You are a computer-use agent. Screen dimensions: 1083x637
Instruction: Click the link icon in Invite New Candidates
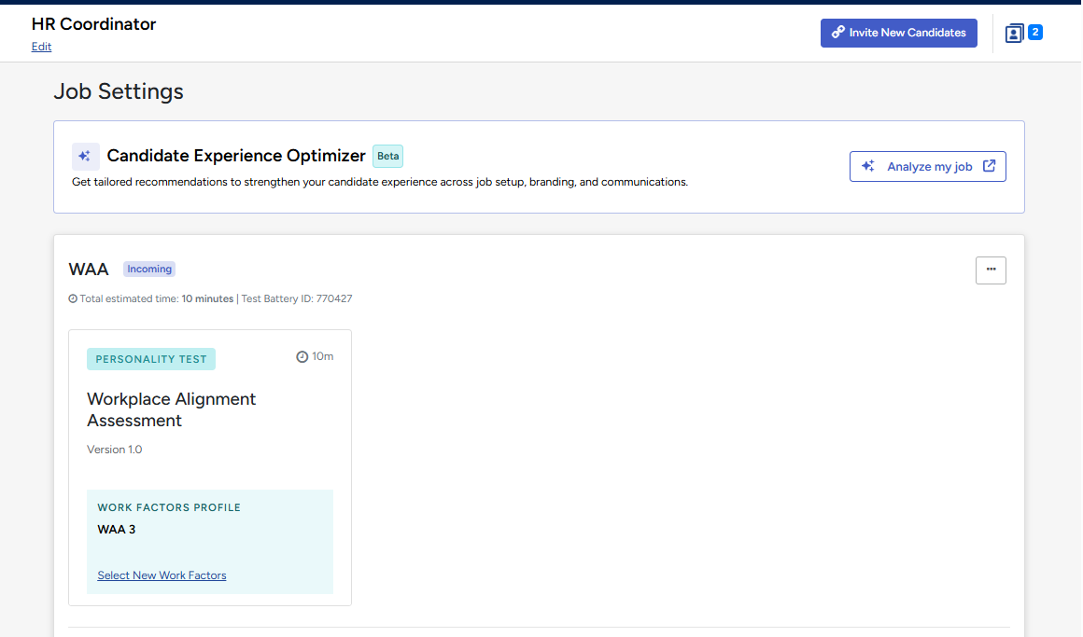point(837,33)
